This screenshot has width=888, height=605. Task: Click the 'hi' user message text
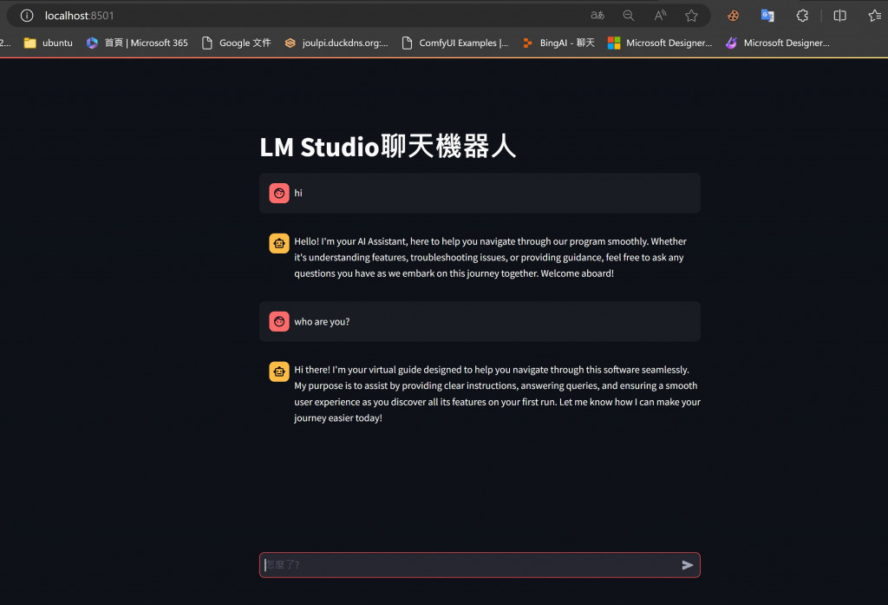(298, 194)
